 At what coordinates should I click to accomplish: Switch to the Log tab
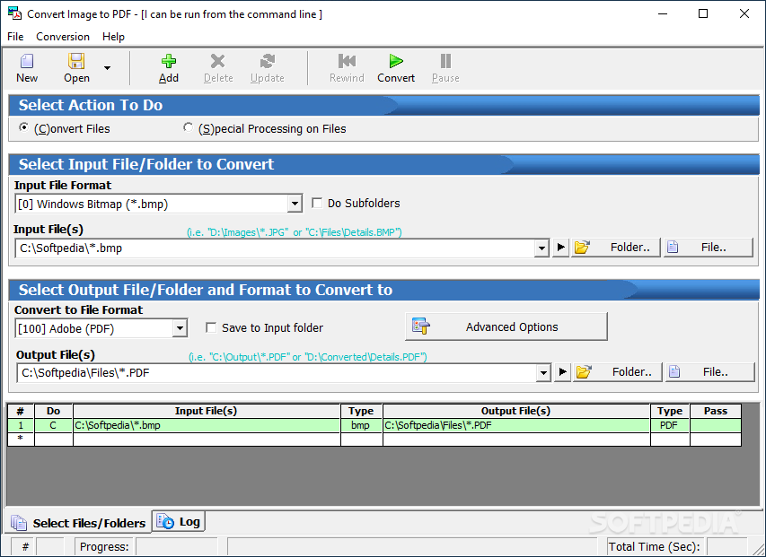(x=179, y=522)
